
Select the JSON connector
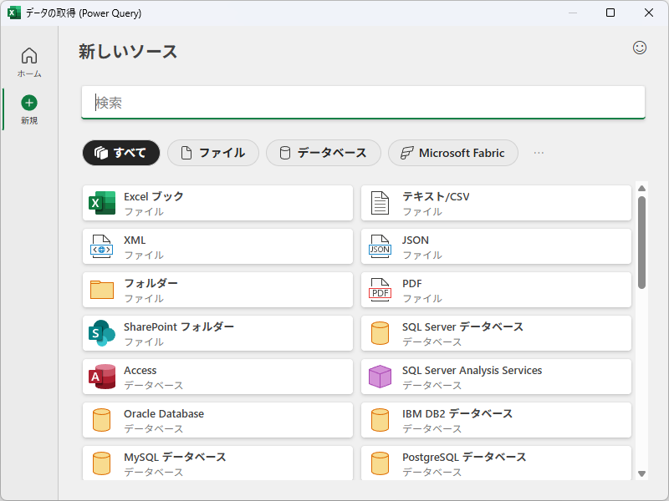[x=496, y=246]
